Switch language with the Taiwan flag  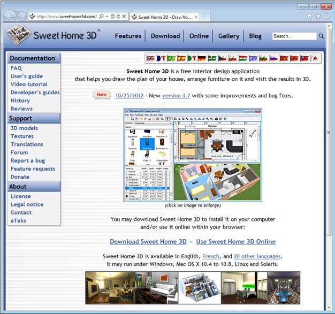click(x=304, y=58)
